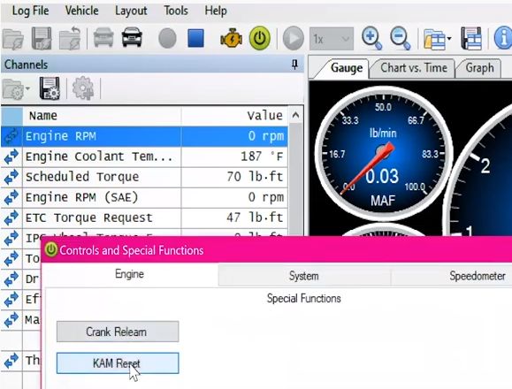Open the Channels folder config dropdown

pyautogui.click(x=16, y=88)
